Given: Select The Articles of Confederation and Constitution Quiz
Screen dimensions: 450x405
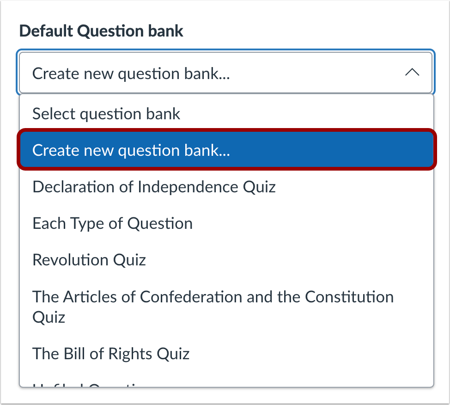Looking at the screenshot, I should click(x=212, y=307).
